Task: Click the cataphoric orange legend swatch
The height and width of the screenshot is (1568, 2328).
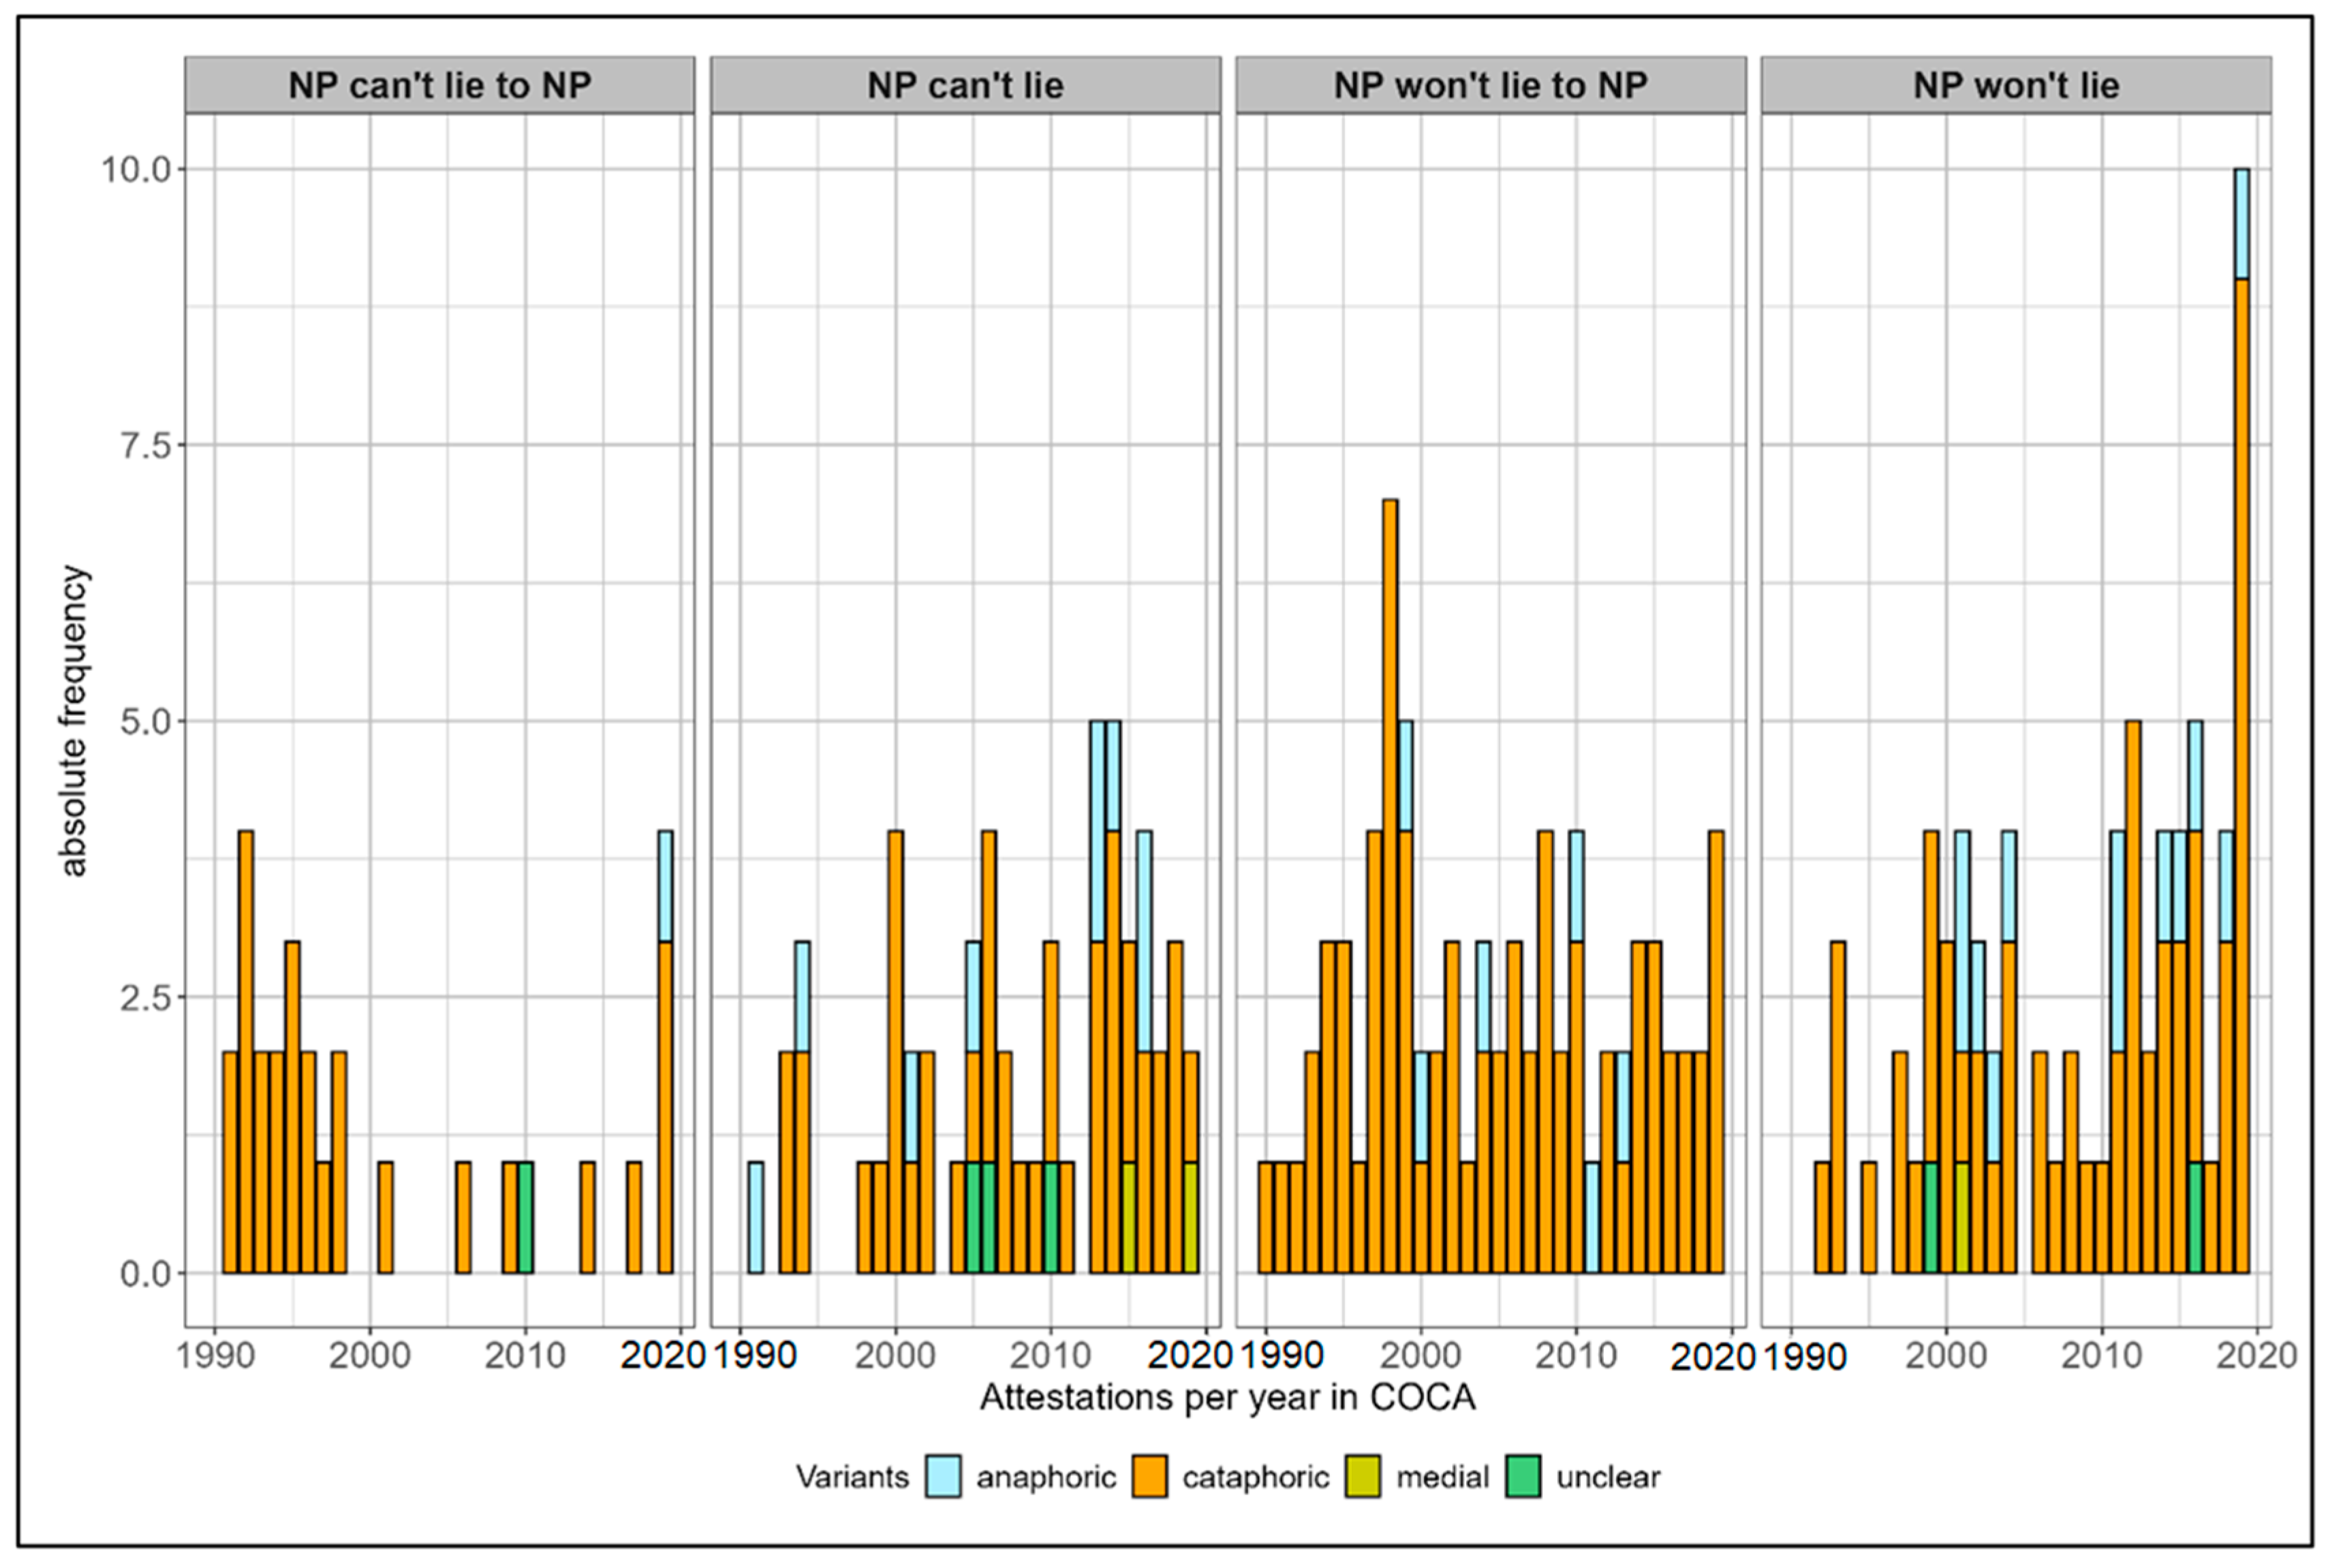Action: (1149, 1476)
